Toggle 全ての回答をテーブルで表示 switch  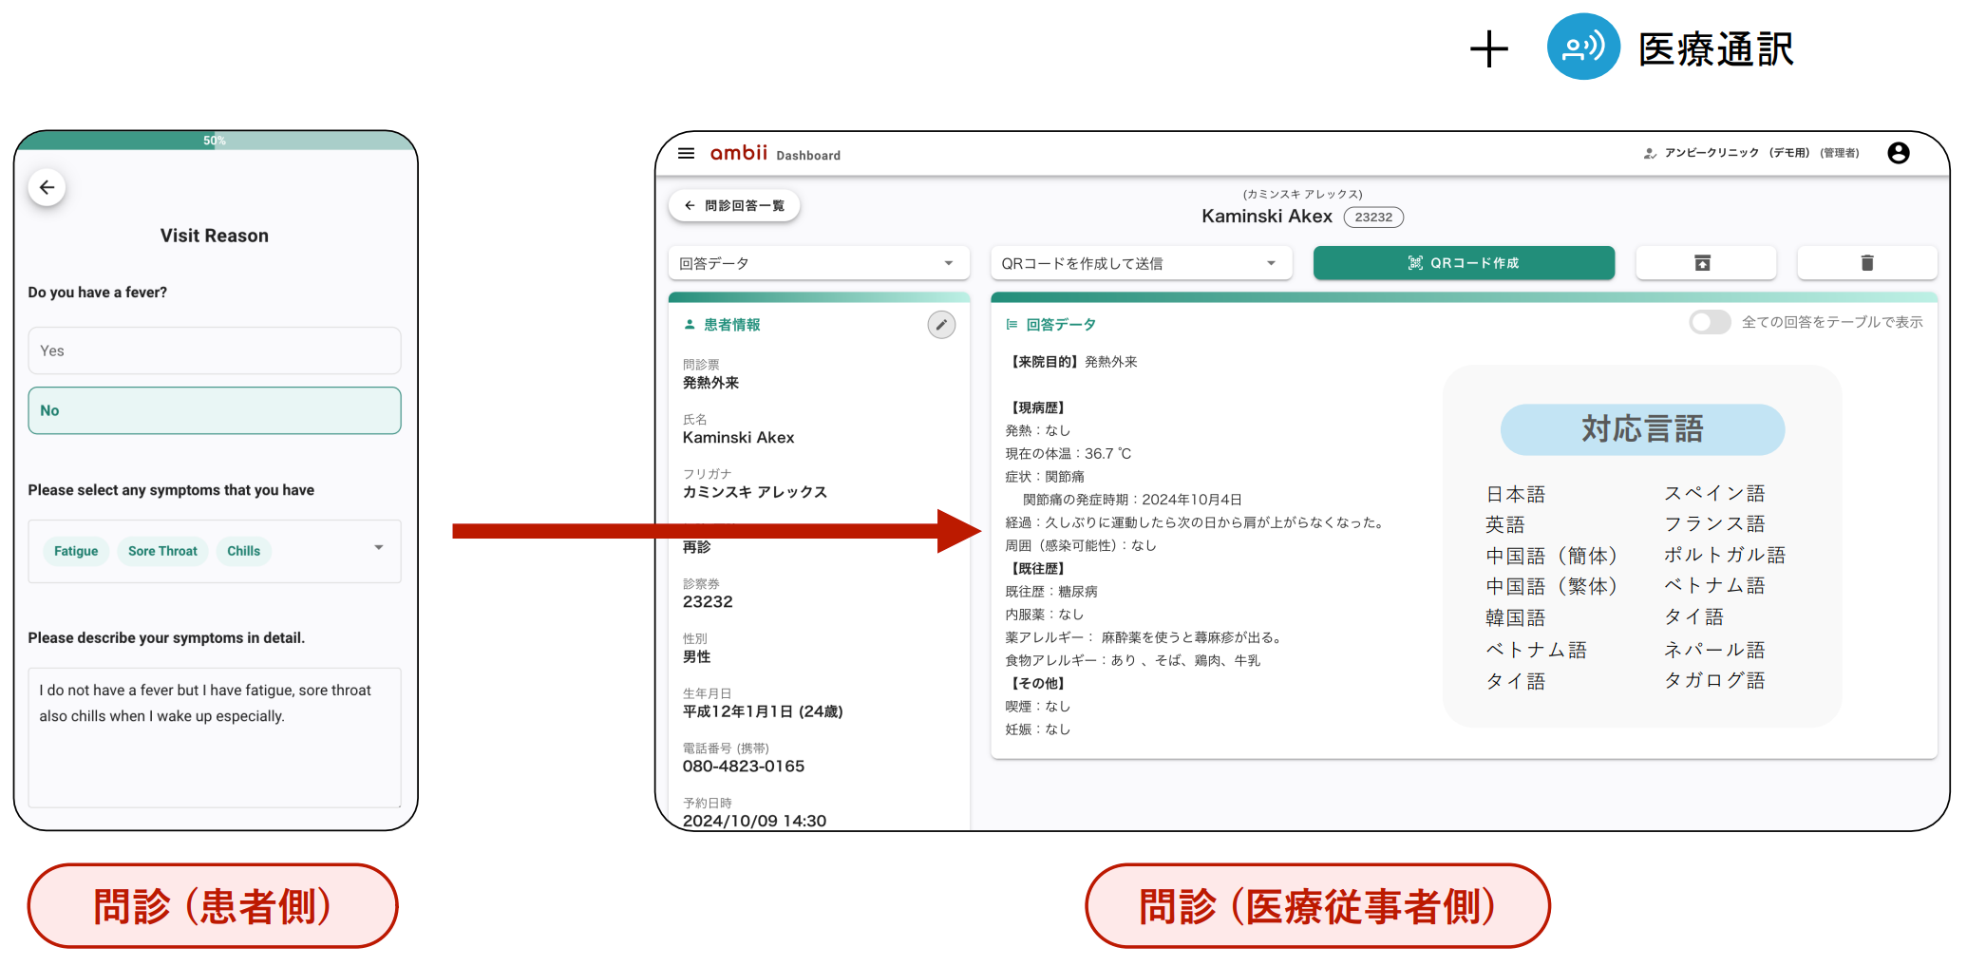coord(1709,322)
